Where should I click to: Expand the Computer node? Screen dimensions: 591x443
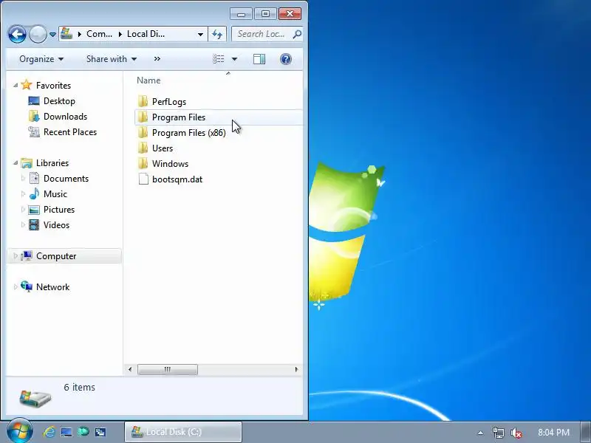16,256
